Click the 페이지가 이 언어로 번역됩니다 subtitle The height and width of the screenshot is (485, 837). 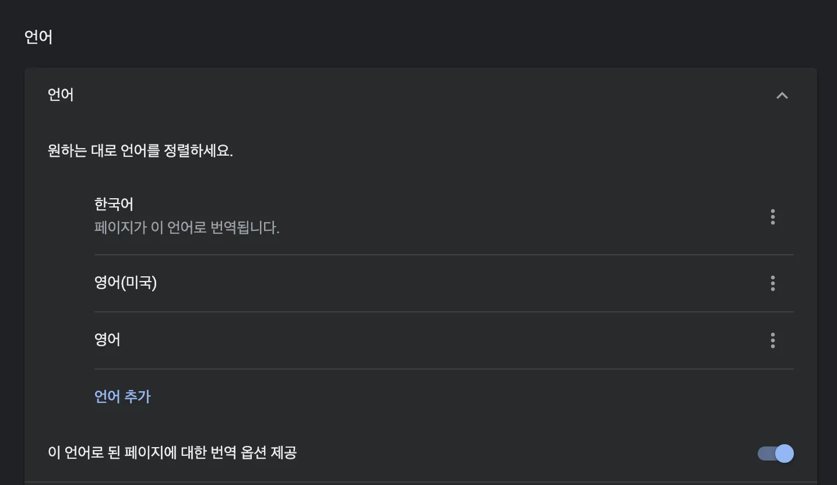[187, 227]
